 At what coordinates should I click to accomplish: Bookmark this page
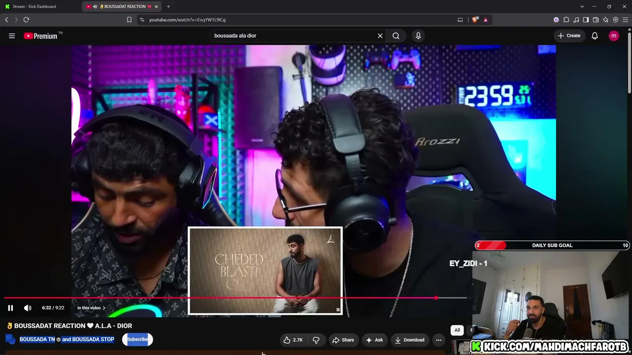click(x=129, y=20)
